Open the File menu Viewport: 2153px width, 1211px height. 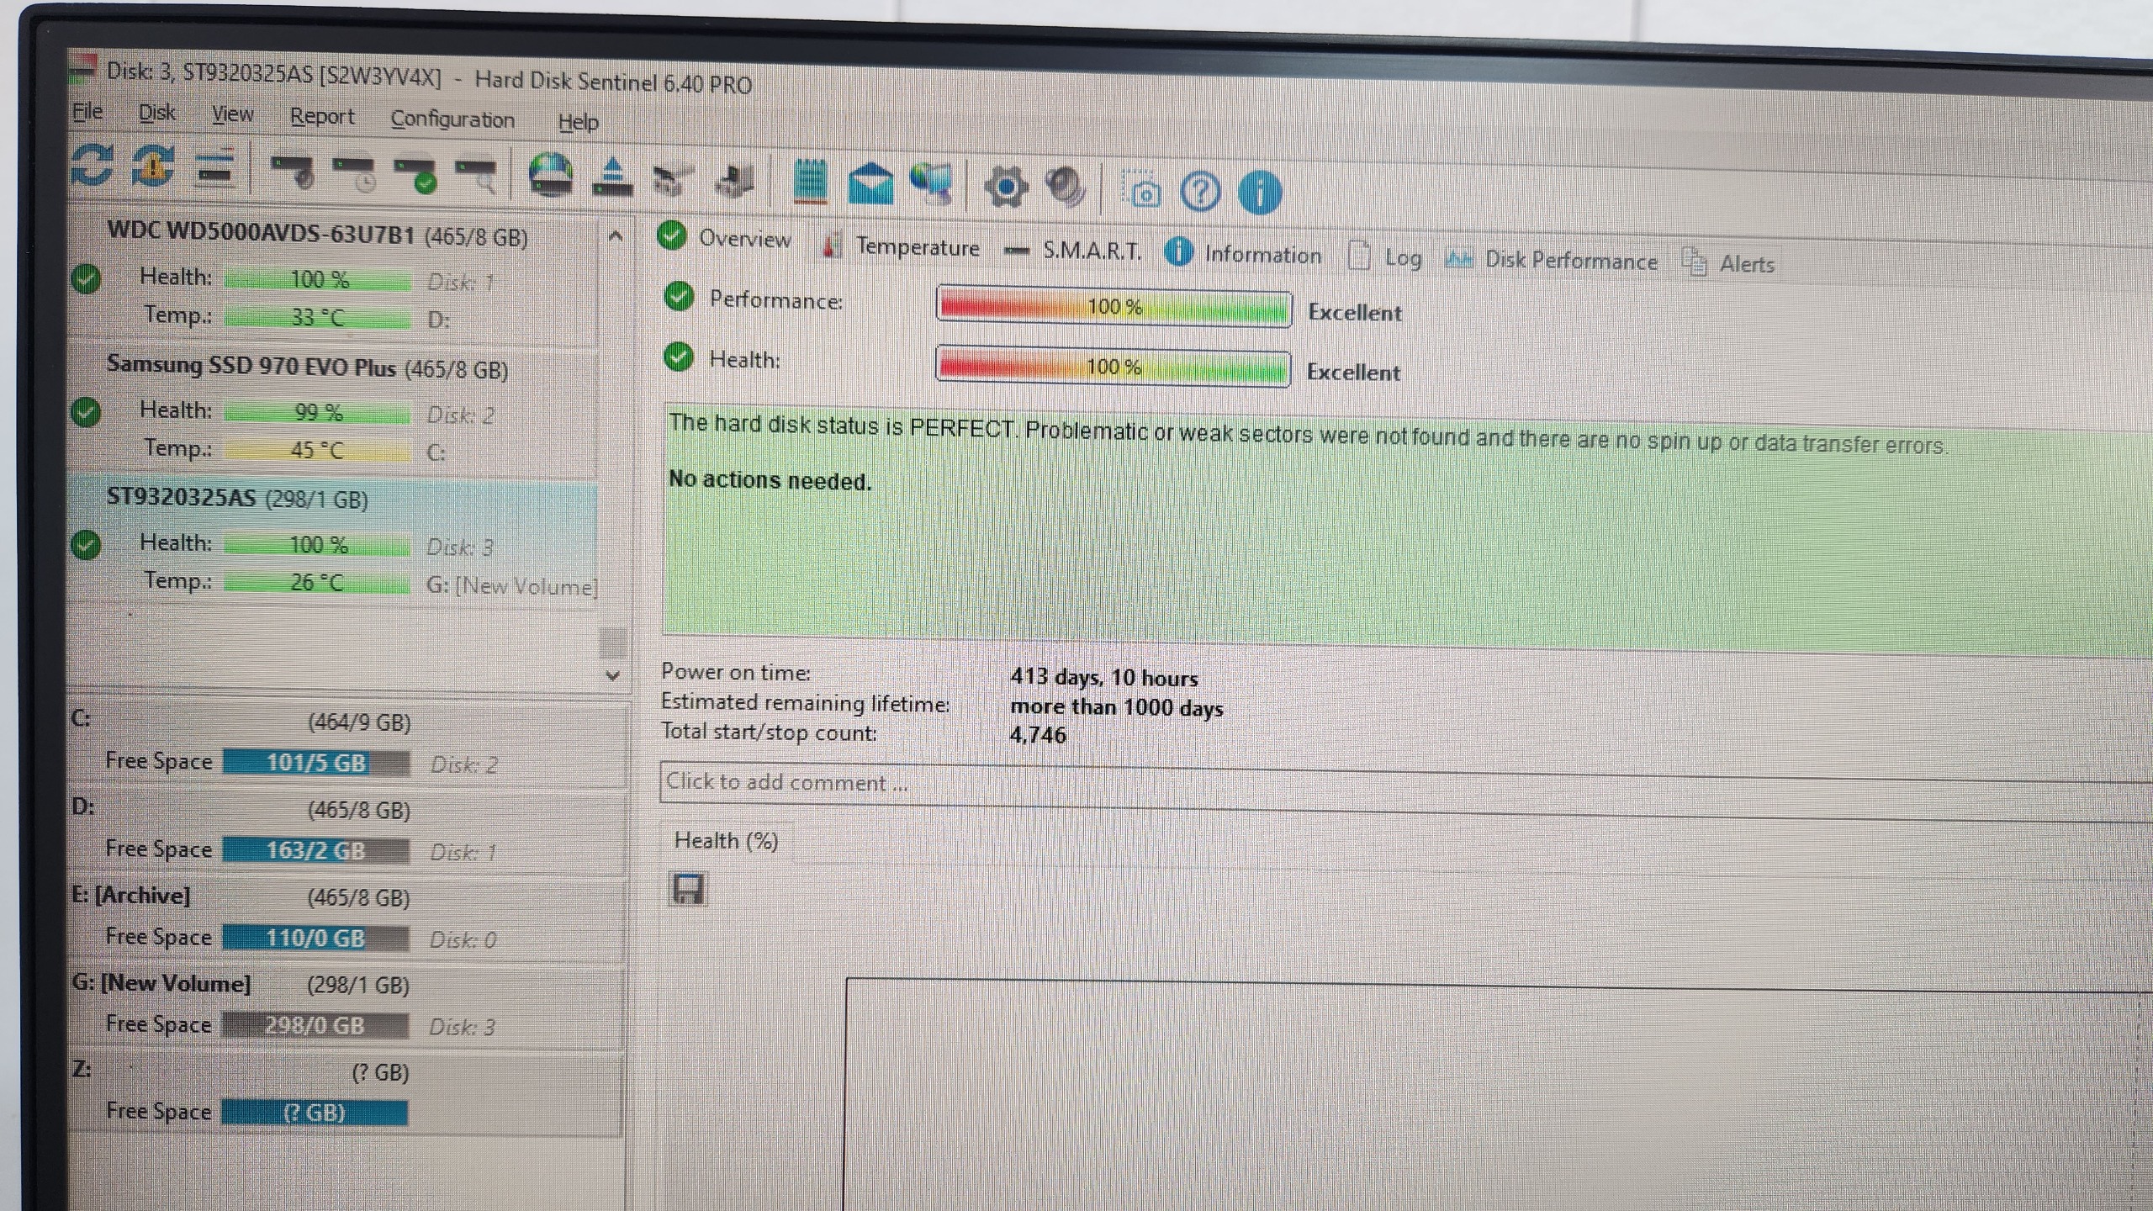tap(87, 111)
